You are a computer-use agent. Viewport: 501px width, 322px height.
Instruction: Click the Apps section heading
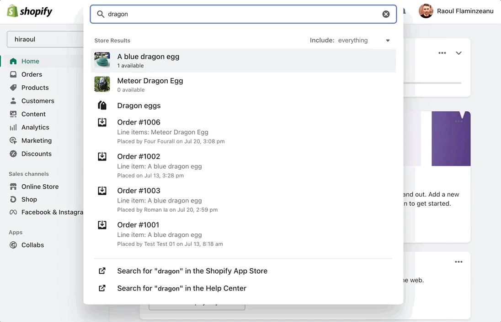point(16,233)
